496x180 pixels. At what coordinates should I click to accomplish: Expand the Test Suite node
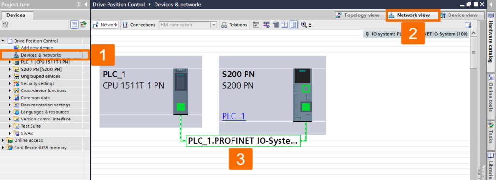[10, 126]
